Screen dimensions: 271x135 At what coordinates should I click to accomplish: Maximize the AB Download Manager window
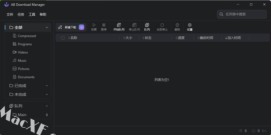[251, 4]
